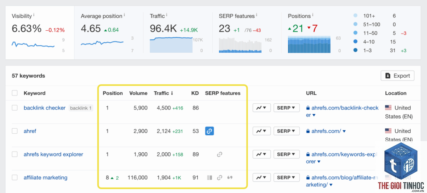Image resolution: width=427 pixels, height=193 pixels.
Task: Click the Positions stacked bar chart
Action: [309, 44]
